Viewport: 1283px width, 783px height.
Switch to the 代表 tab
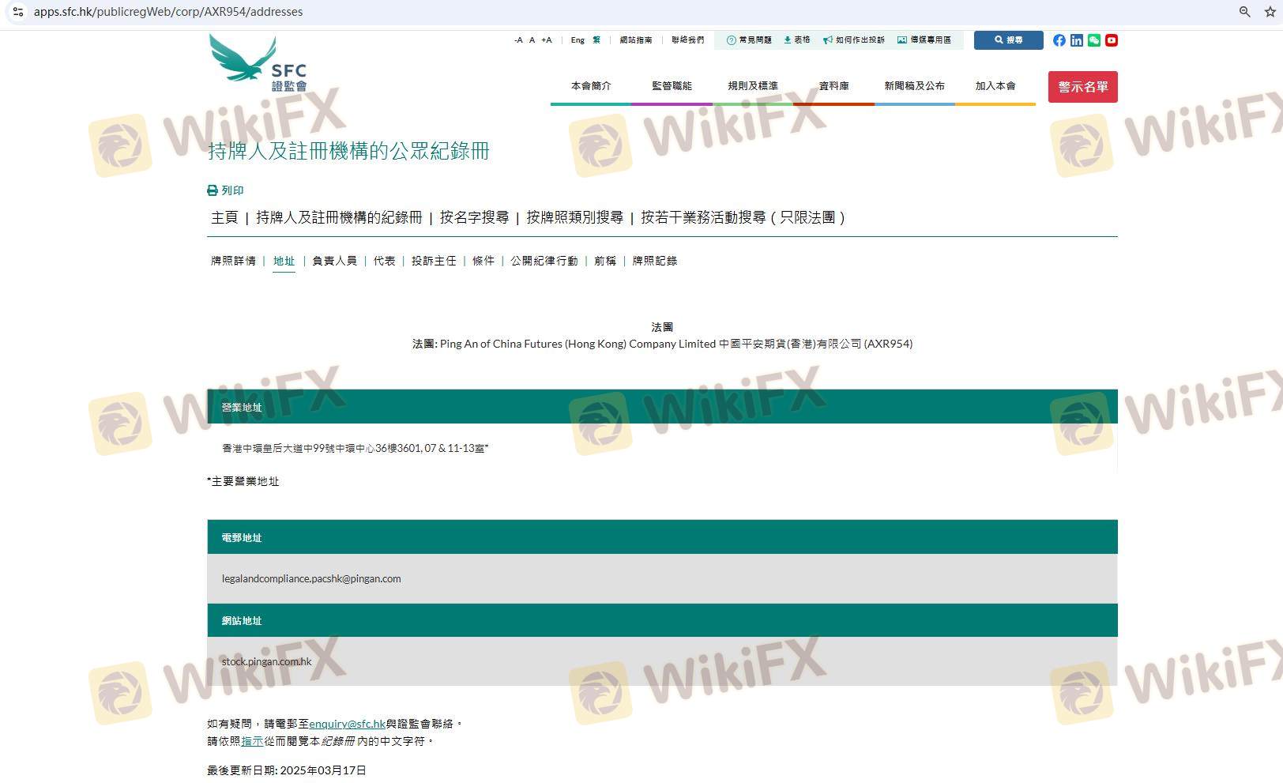(x=384, y=261)
